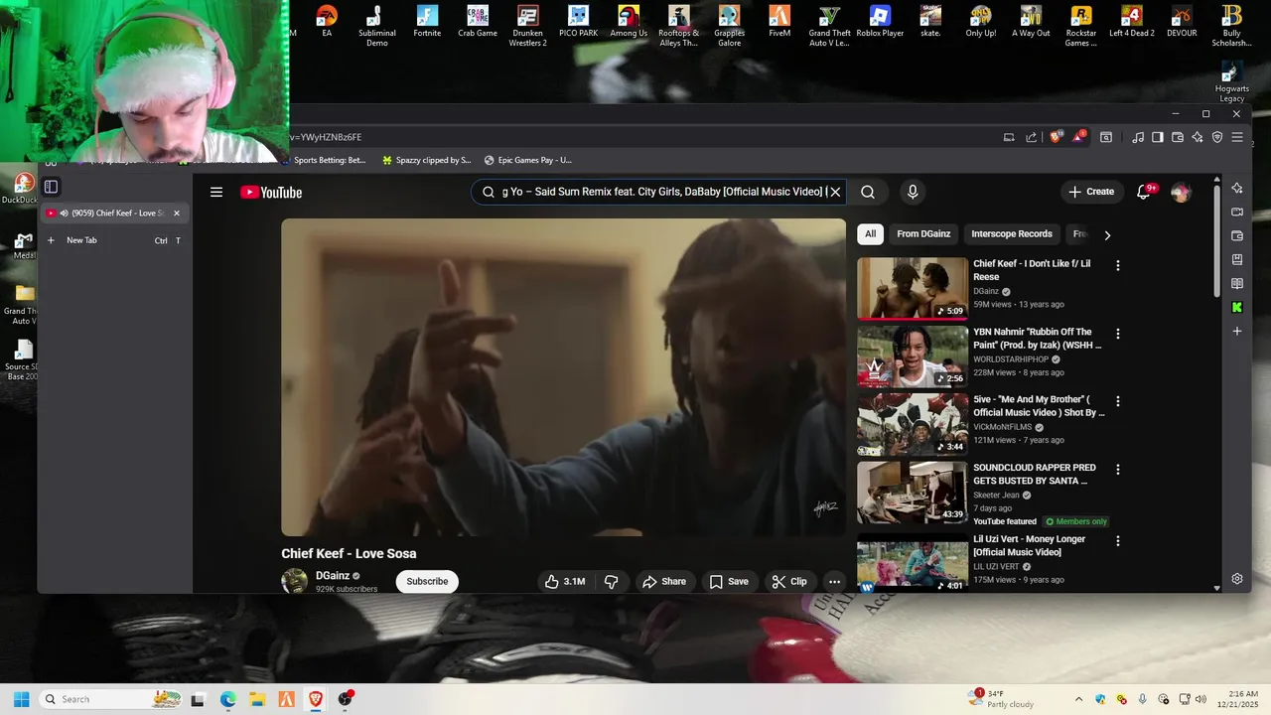Image resolution: width=1271 pixels, height=715 pixels.
Task: Open the YouTube guide hamburger menu
Action: pyautogui.click(x=216, y=192)
